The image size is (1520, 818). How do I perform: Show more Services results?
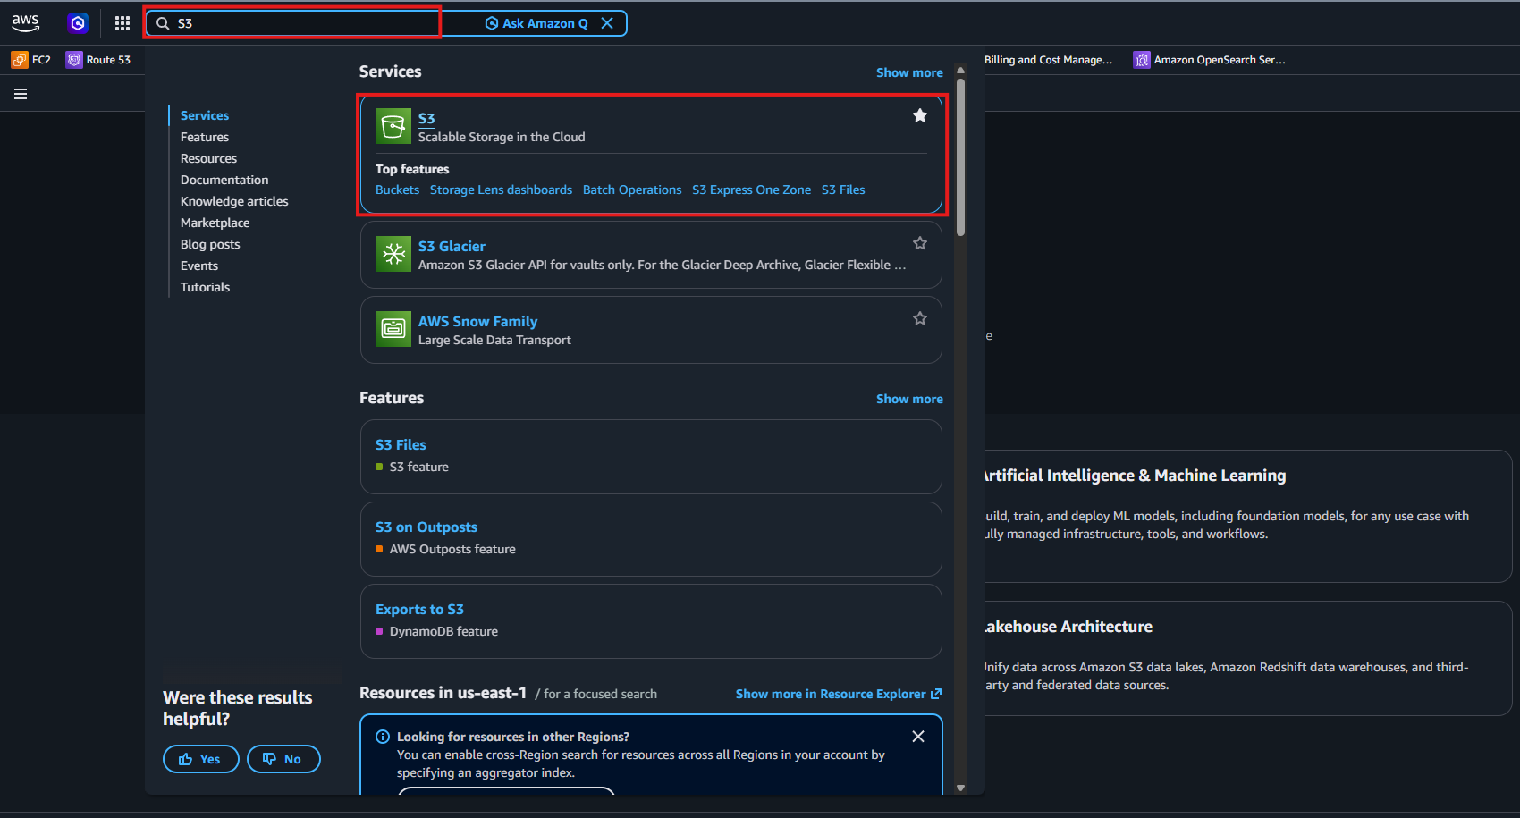pos(909,72)
